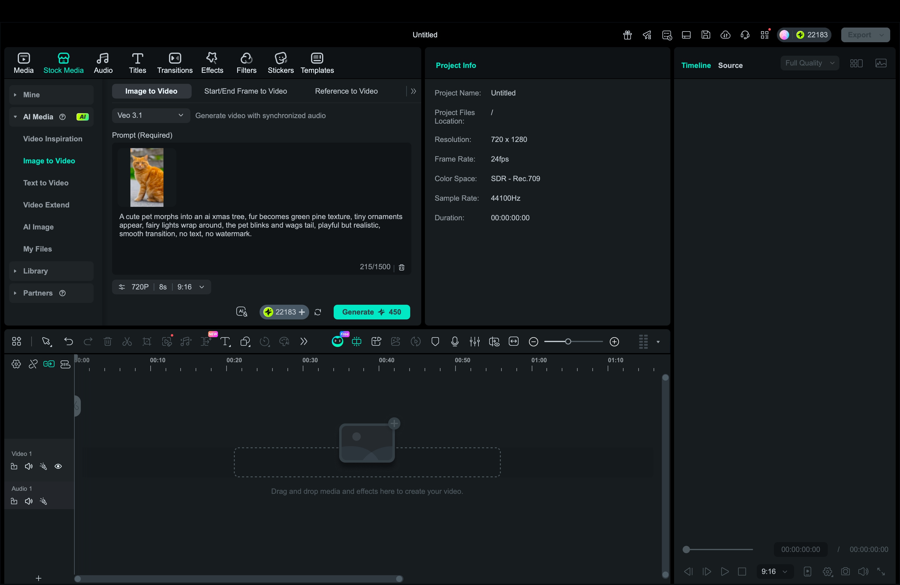
Task: Open Text to Video in sidebar
Action: pos(46,183)
